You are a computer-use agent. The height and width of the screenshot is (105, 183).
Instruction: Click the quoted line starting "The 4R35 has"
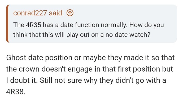89,25
